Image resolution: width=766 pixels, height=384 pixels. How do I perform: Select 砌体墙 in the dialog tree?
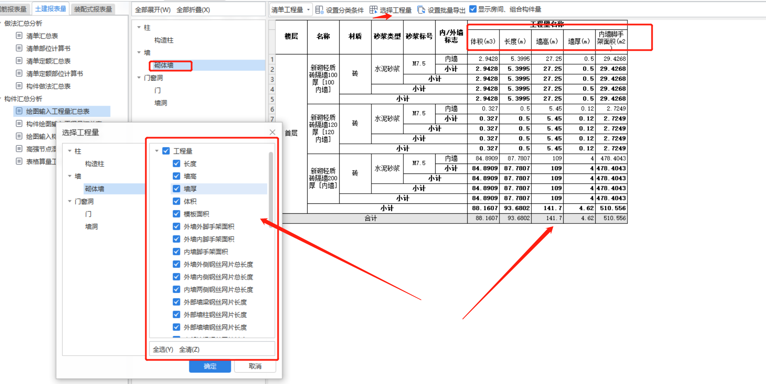[95, 189]
